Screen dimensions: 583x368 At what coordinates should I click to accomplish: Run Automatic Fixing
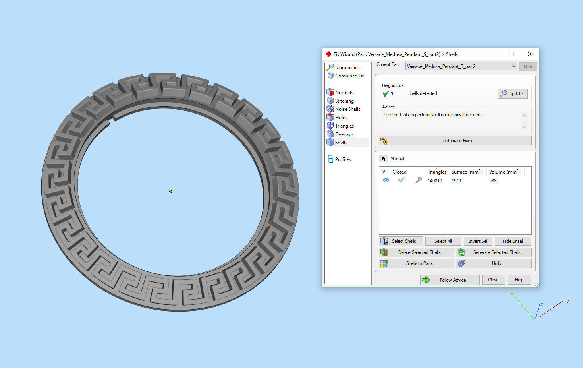(x=455, y=141)
